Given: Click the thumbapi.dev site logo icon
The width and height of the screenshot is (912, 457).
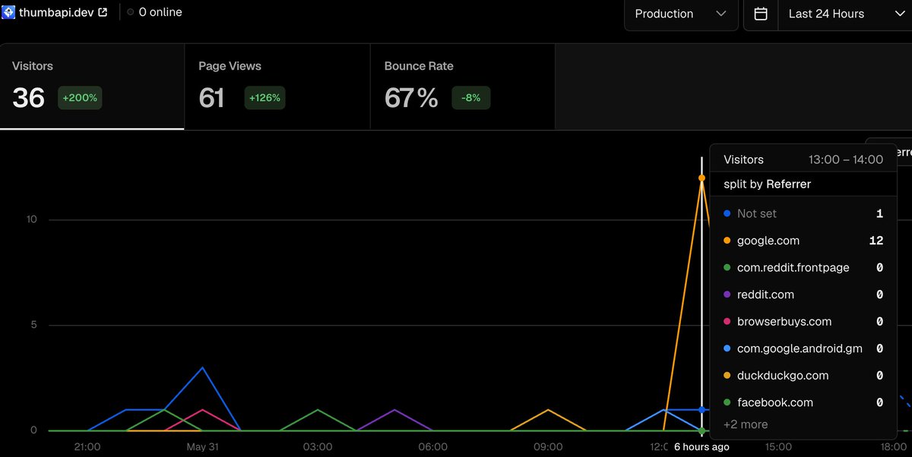Looking at the screenshot, I should (8, 12).
